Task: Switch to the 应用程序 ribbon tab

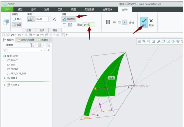Action: [x=107, y=9]
